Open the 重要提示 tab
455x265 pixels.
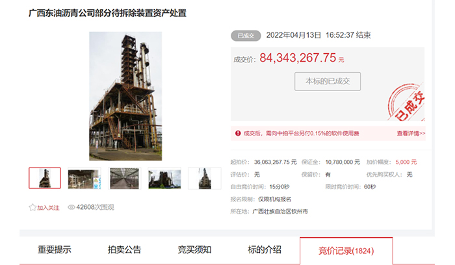click(54, 250)
